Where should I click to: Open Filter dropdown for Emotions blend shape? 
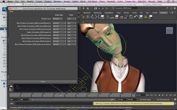[72, 38]
